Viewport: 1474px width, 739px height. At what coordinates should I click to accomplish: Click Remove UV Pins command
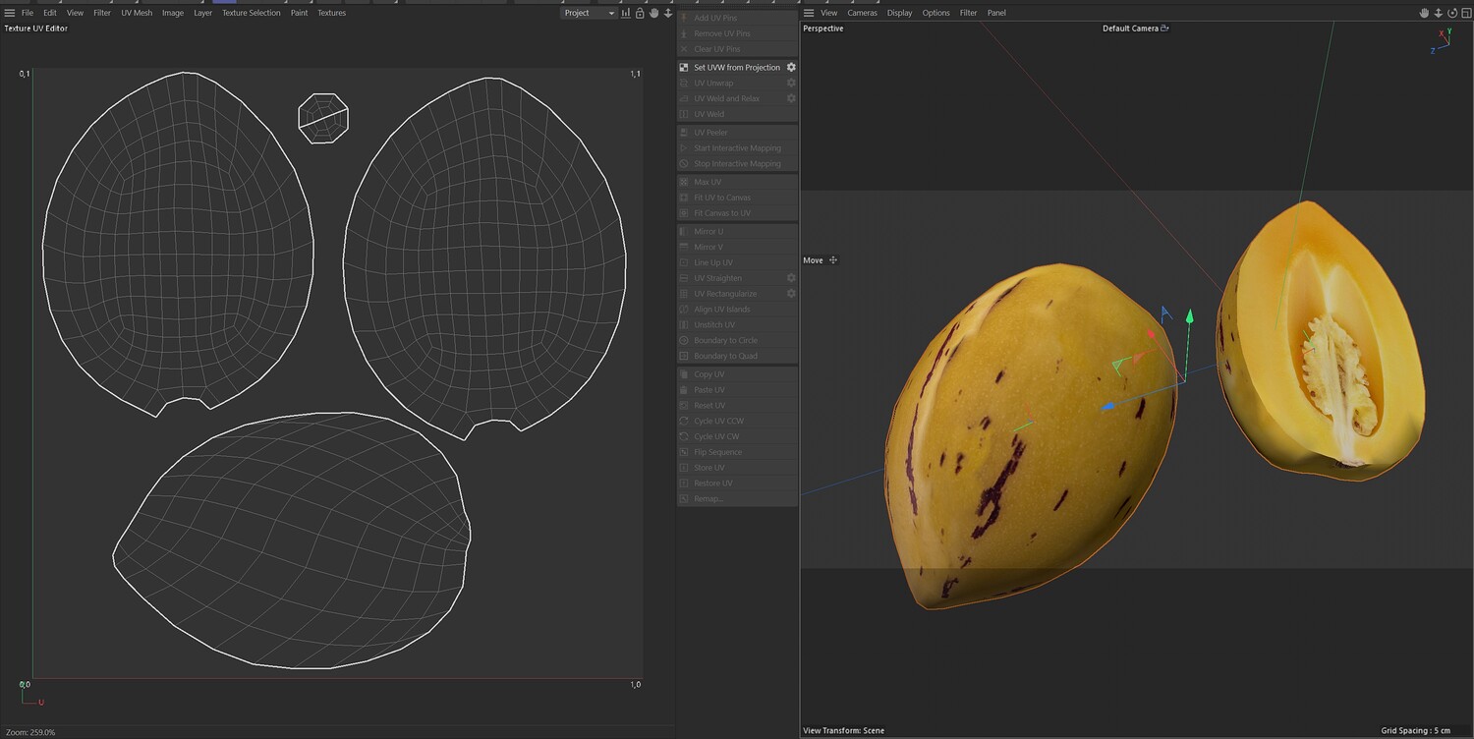[x=737, y=33]
